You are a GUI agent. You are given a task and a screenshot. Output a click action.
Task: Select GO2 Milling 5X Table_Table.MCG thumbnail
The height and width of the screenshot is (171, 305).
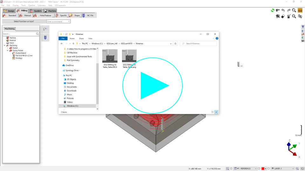click(x=110, y=56)
